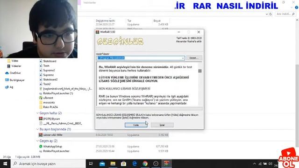The image size is (299, 168).
Task: Open File Explorer on the taskbar
Action: click(x=113, y=164)
